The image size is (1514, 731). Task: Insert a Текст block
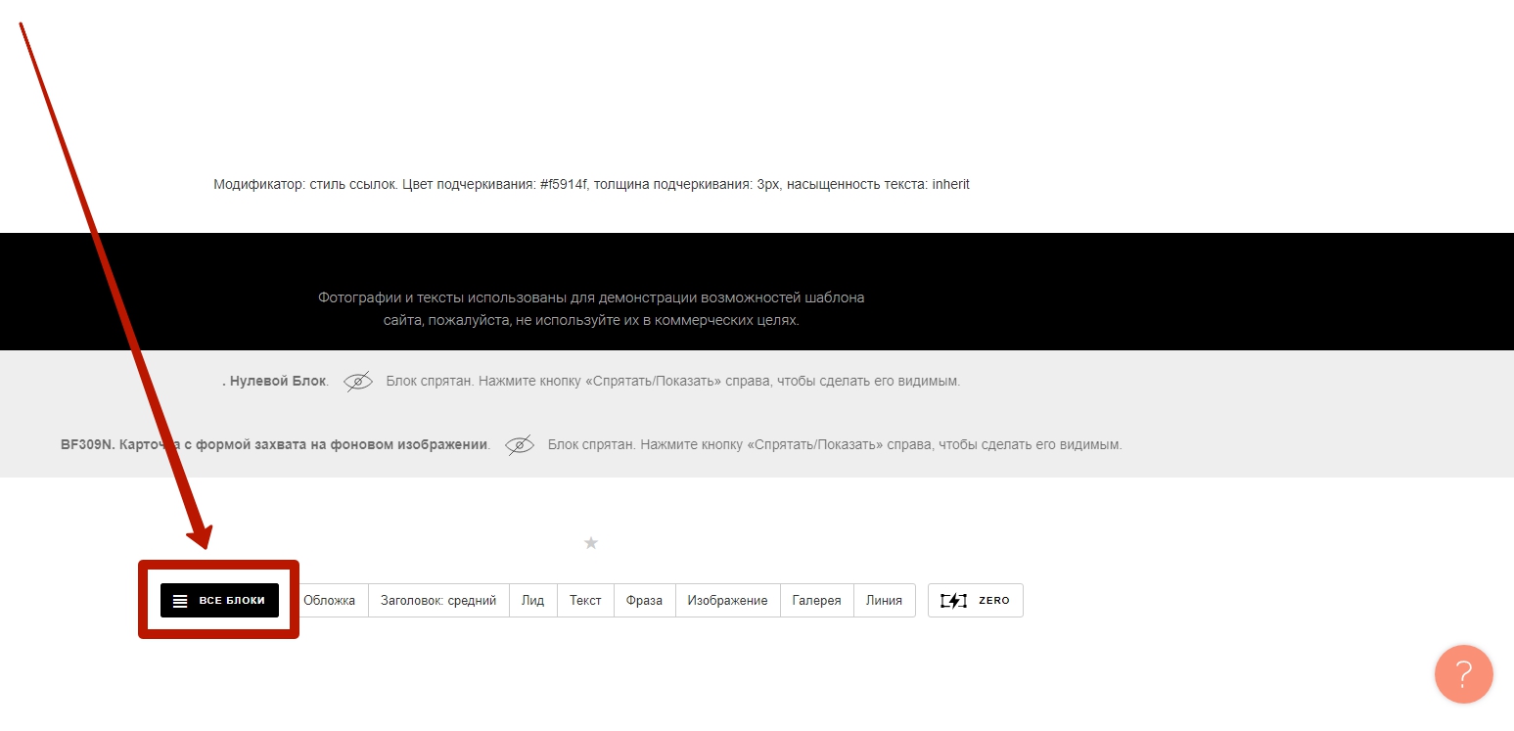tap(585, 601)
